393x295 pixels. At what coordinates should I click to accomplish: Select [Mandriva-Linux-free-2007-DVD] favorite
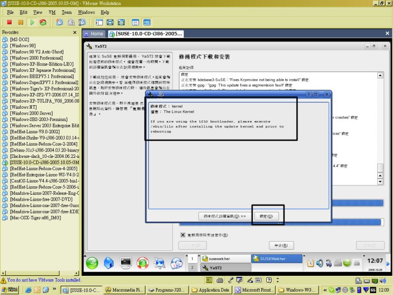[x=41, y=199]
